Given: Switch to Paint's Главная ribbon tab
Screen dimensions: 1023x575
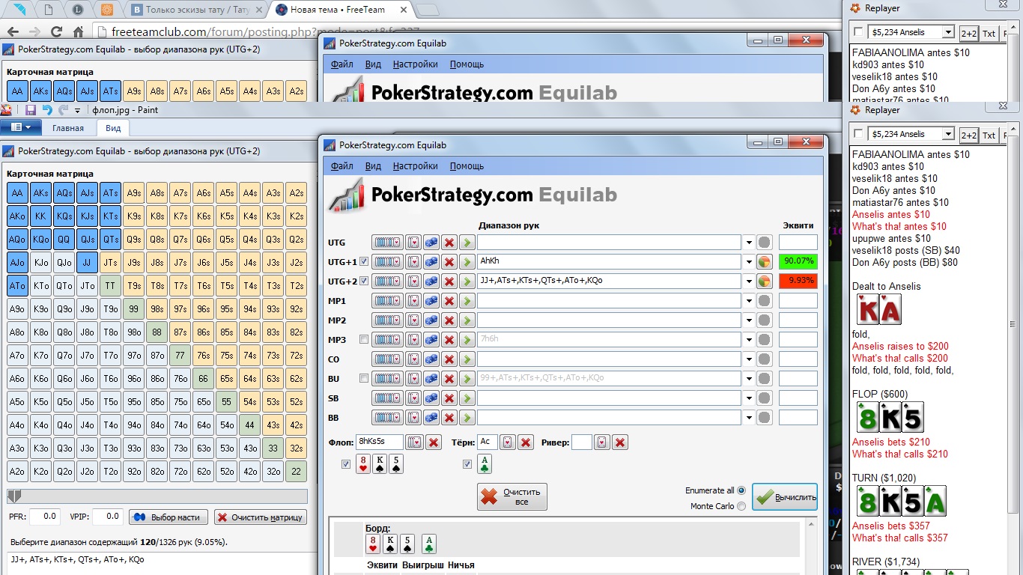Looking at the screenshot, I should point(67,128).
